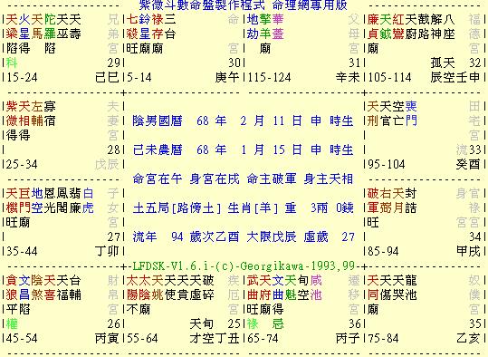Click number 34 in the 甲戌 palace
The width and height of the screenshot is (488, 357).
475,236
